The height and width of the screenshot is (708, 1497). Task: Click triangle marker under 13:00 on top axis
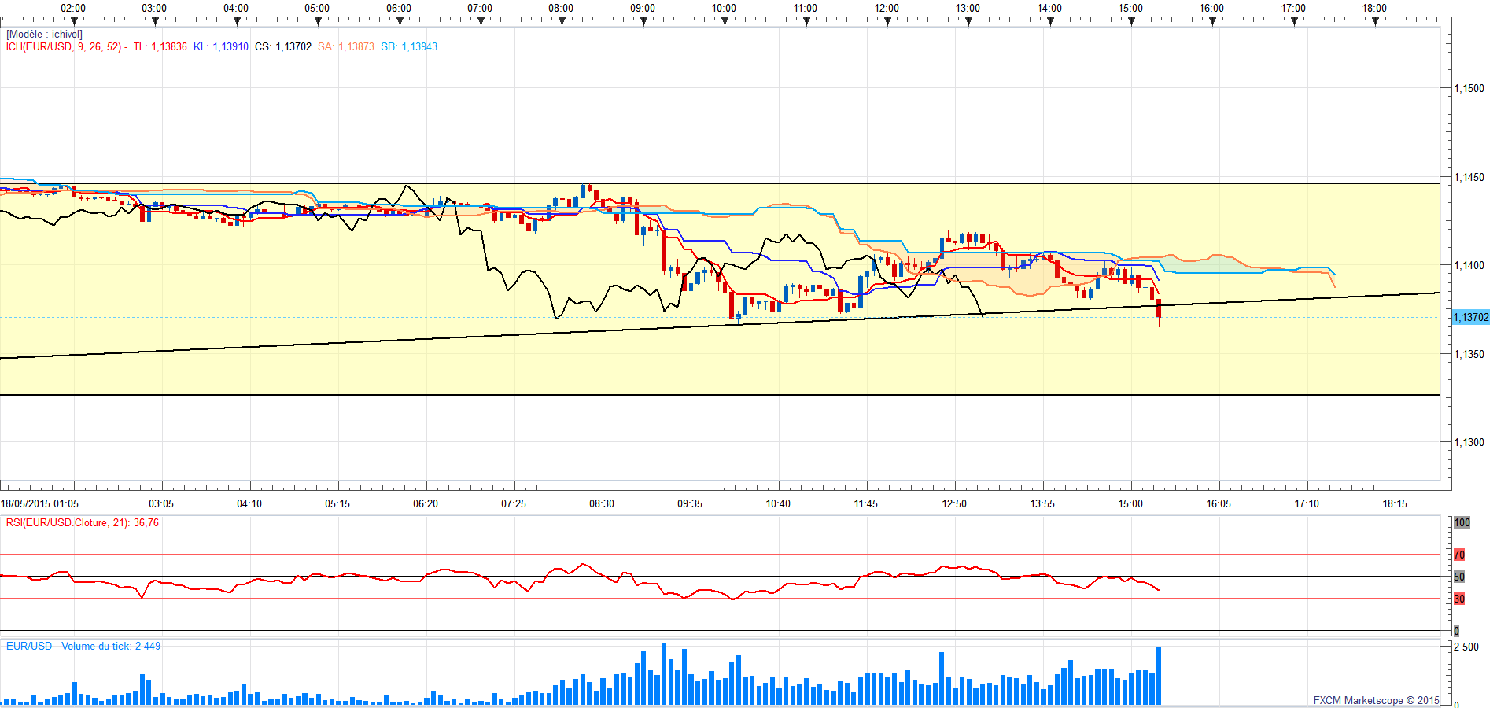(x=968, y=22)
